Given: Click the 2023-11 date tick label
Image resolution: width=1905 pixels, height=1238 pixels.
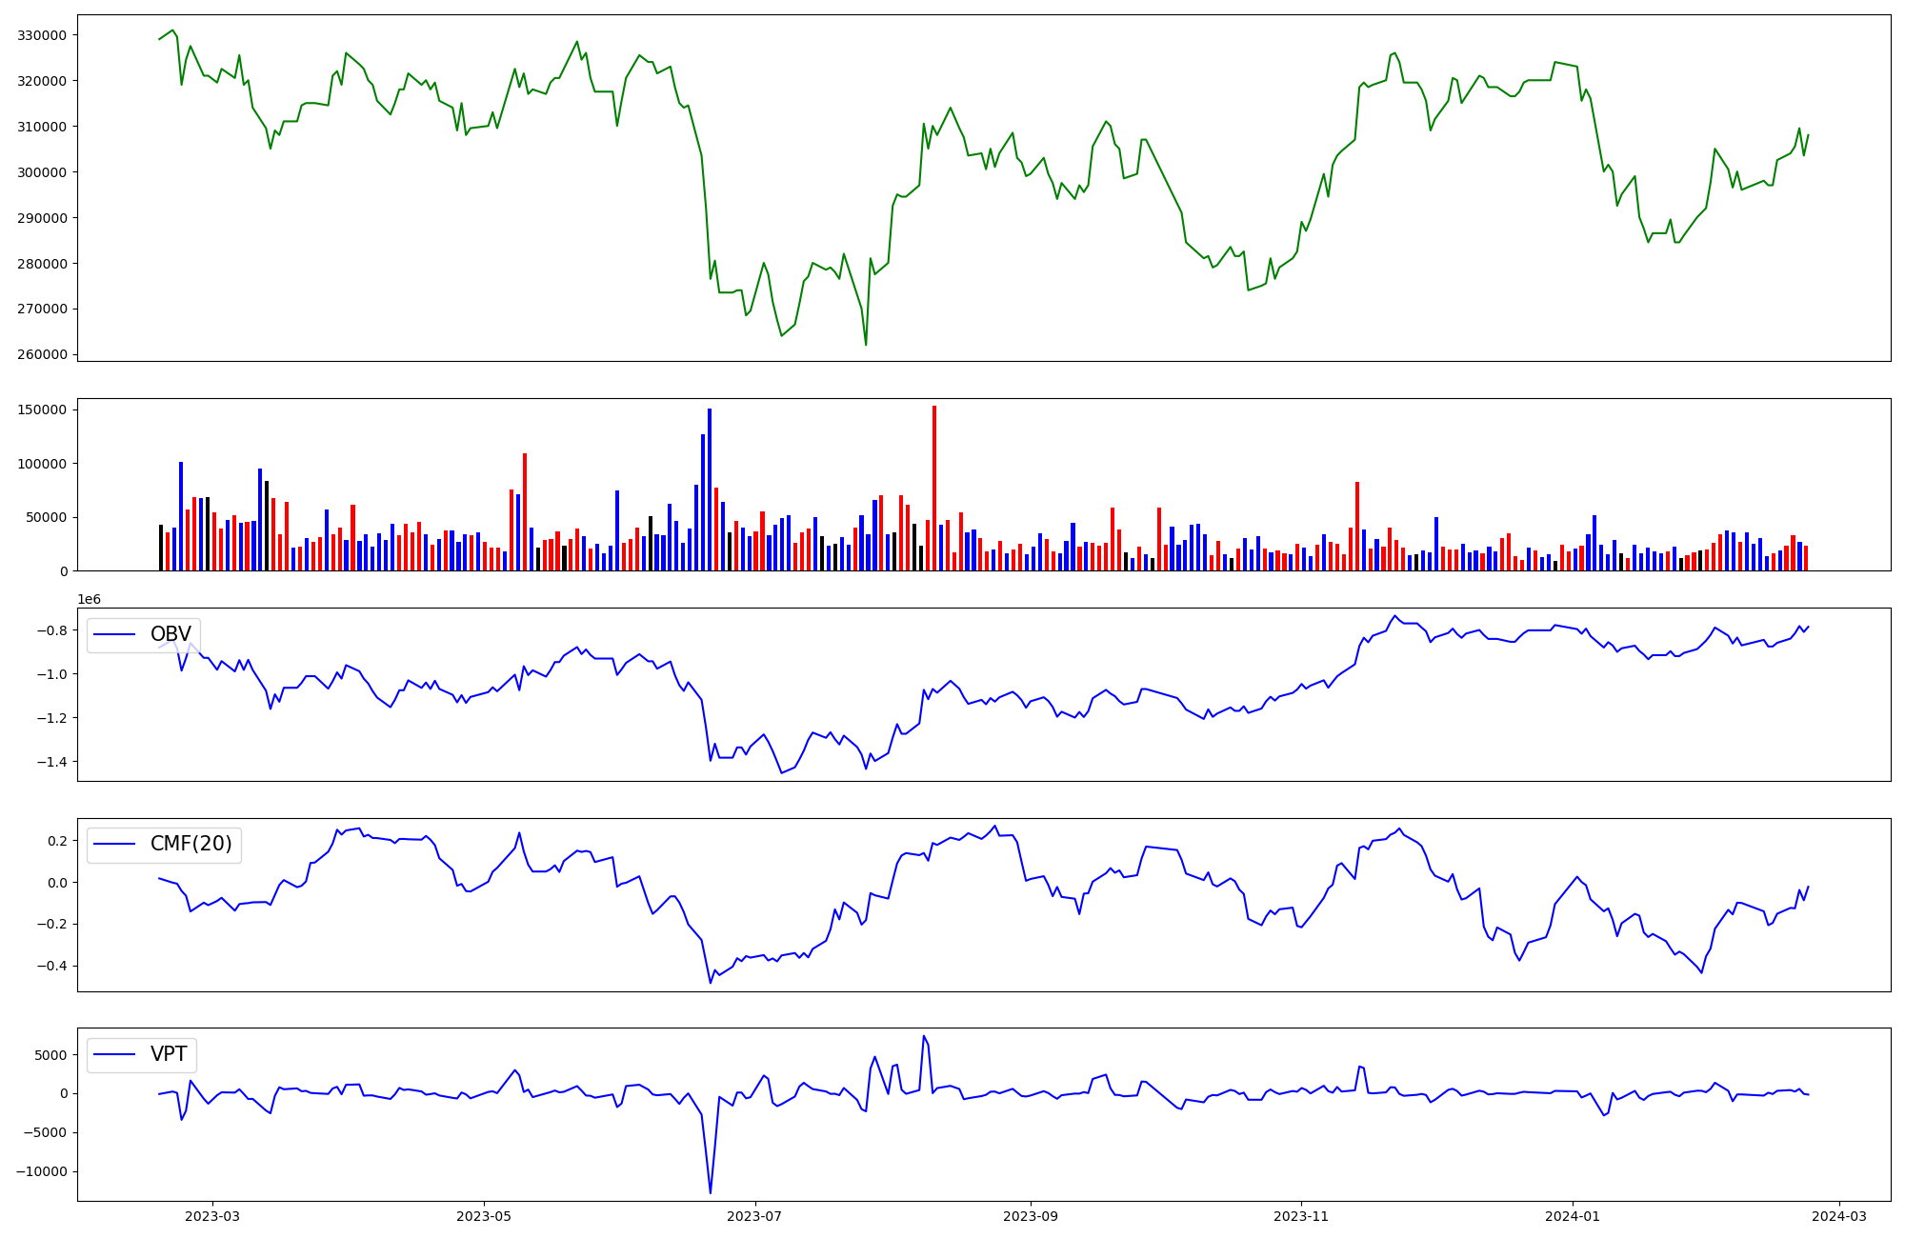Looking at the screenshot, I should (x=1301, y=1216).
